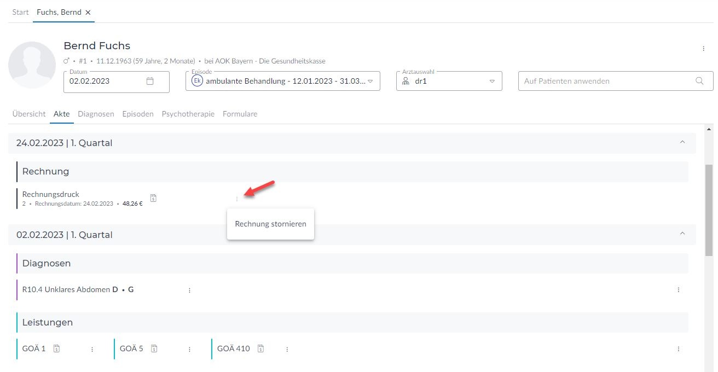
Task: Collapse the 02.02.2023 quarter section
Action: pyautogui.click(x=682, y=234)
